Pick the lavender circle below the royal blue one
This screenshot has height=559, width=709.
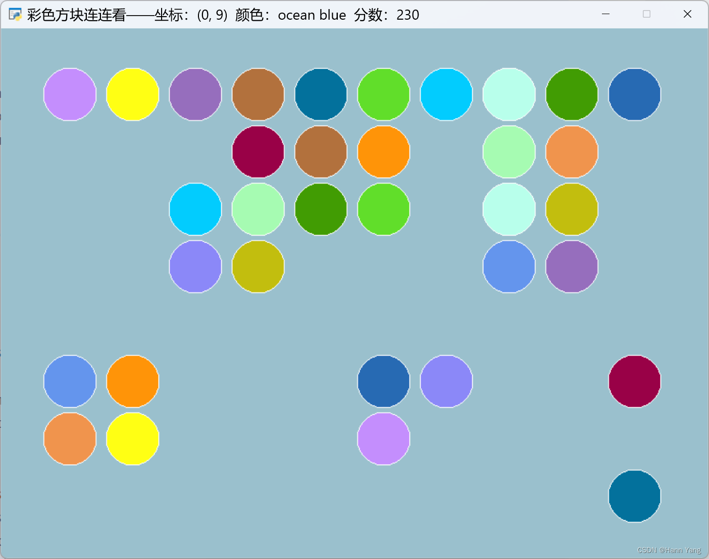[384, 439]
